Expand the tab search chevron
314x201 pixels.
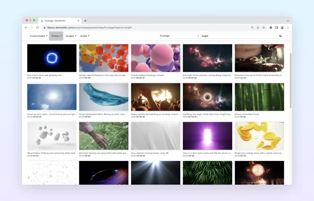click(288, 21)
